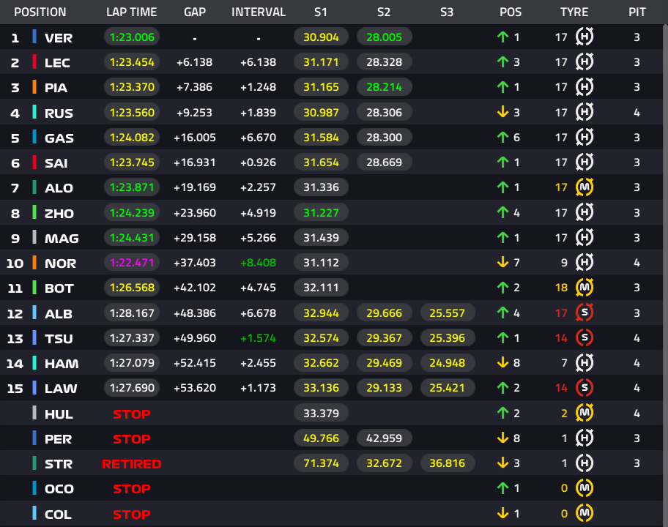Click the hard tyre icon in PIA row
Viewport: 668px width, 527px height.
(x=584, y=87)
